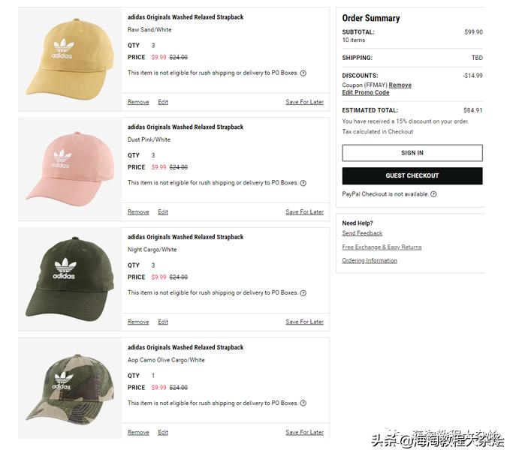
Task: Open PayPal Checkout unavailable info icon
Action: click(433, 194)
